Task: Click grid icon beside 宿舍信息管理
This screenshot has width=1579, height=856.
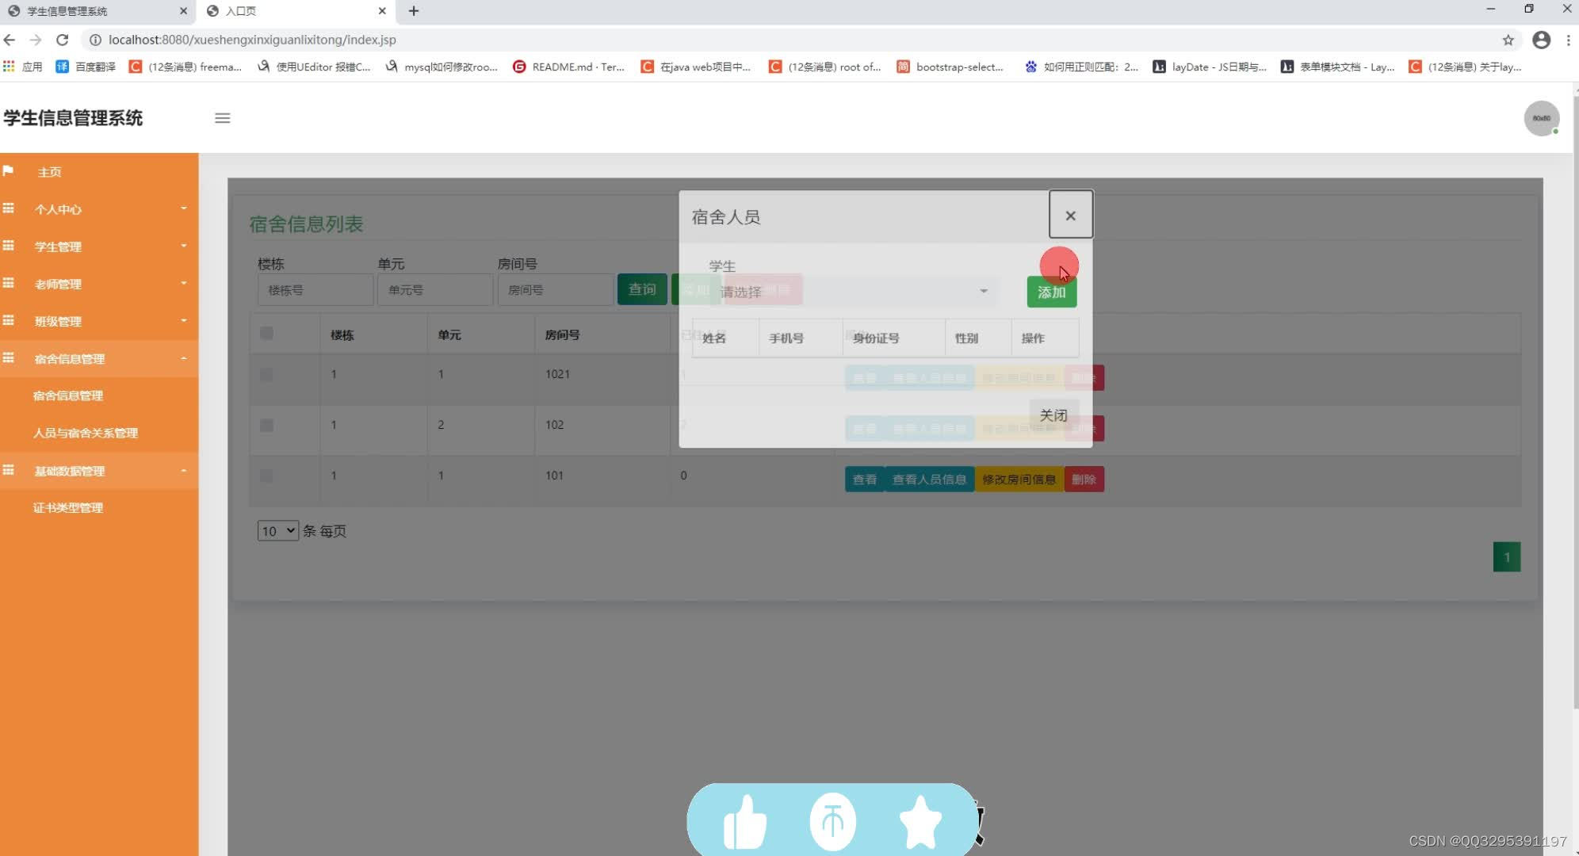Action: coord(9,357)
